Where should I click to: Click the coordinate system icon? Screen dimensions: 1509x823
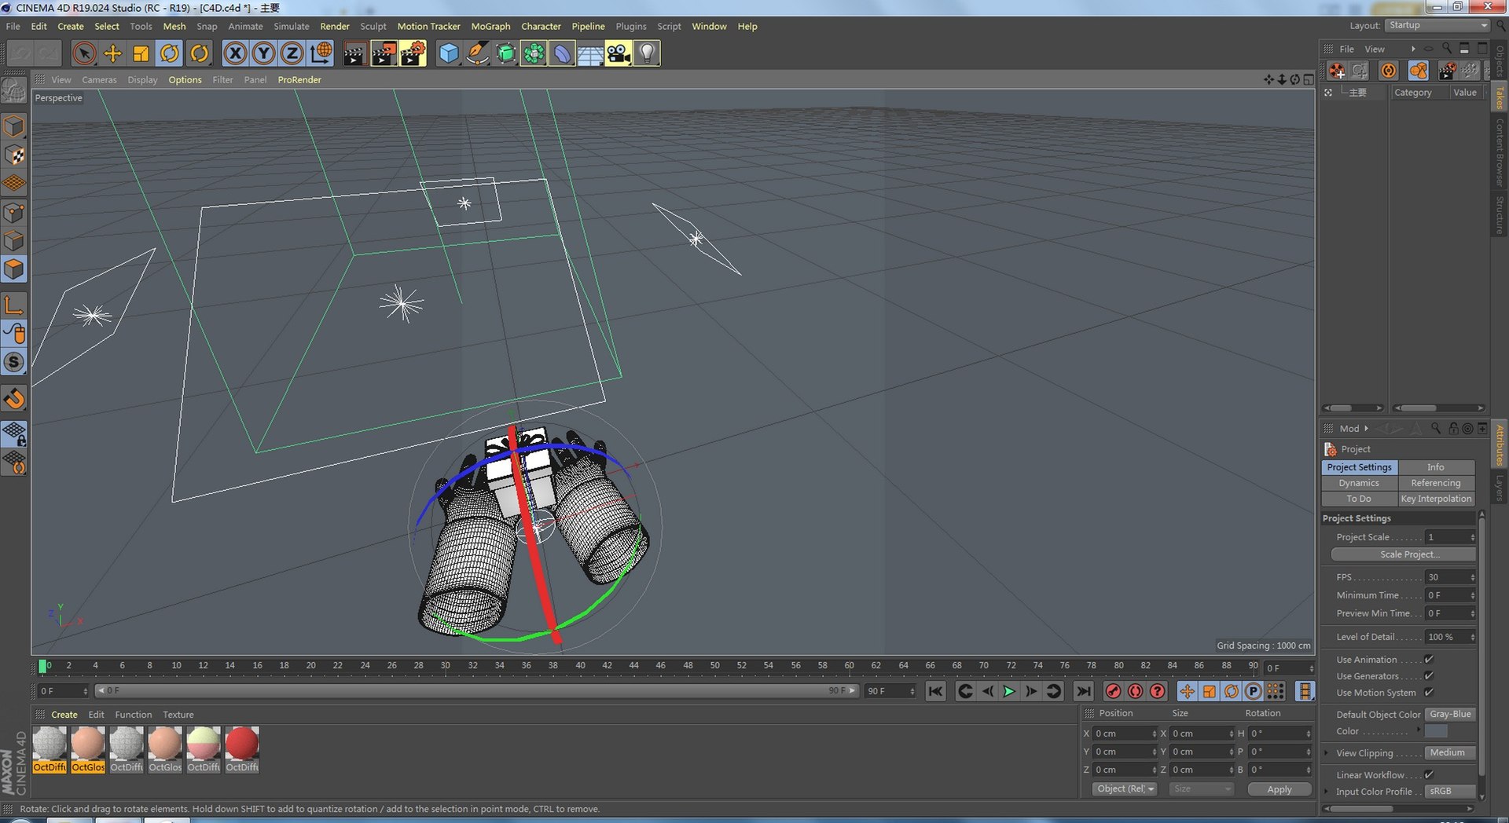click(x=321, y=53)
